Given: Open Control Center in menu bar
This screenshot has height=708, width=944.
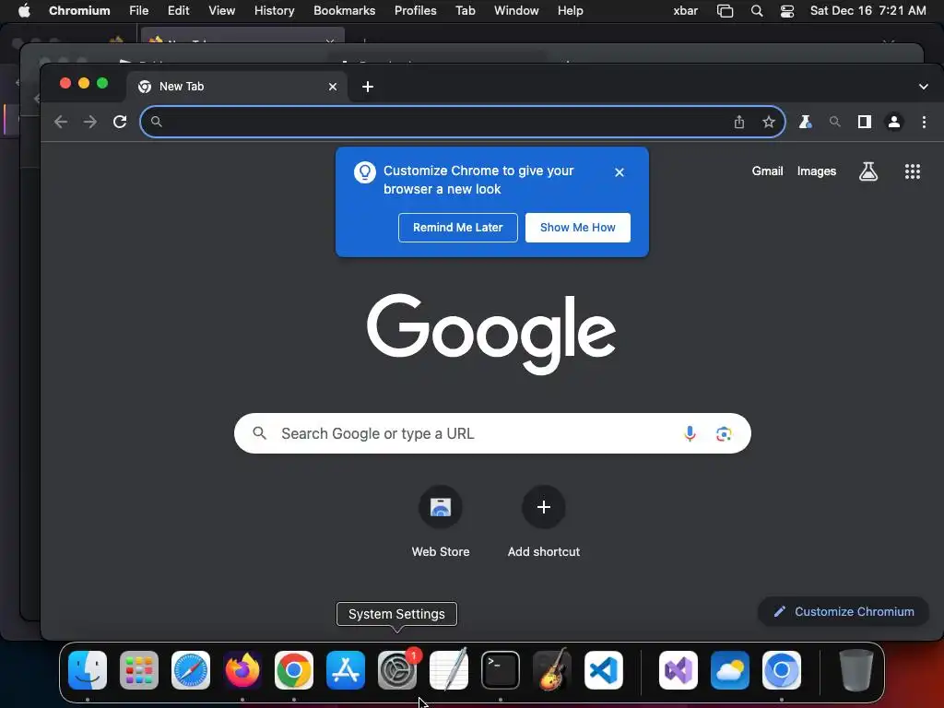Looking at the screenshot, I should (787, 11).
